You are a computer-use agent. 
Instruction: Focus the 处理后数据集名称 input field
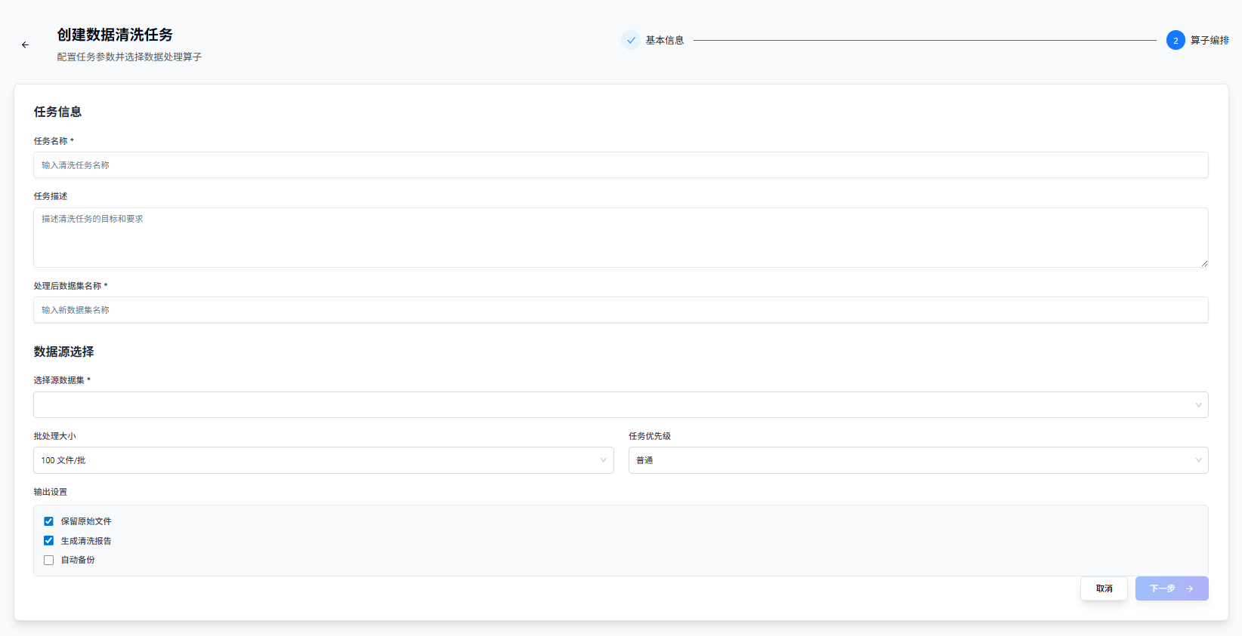[619, 310]
